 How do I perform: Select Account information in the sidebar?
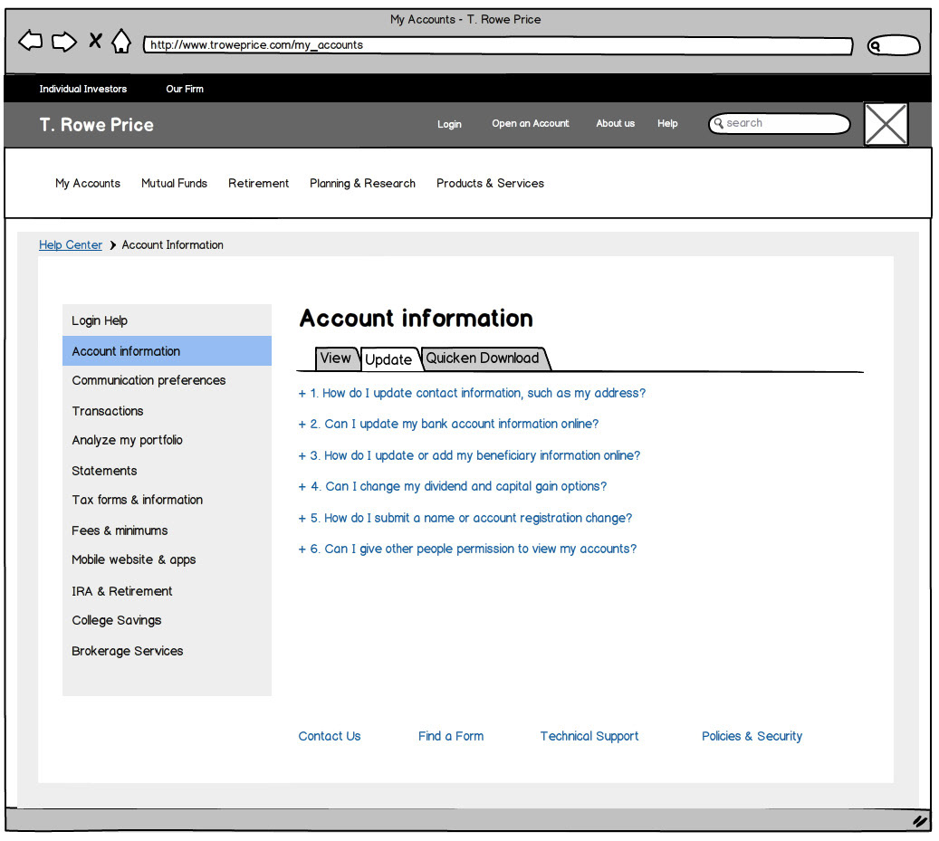click(168, 350)
